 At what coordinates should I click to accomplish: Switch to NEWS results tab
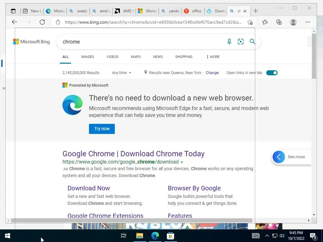(x=158, y=57)
